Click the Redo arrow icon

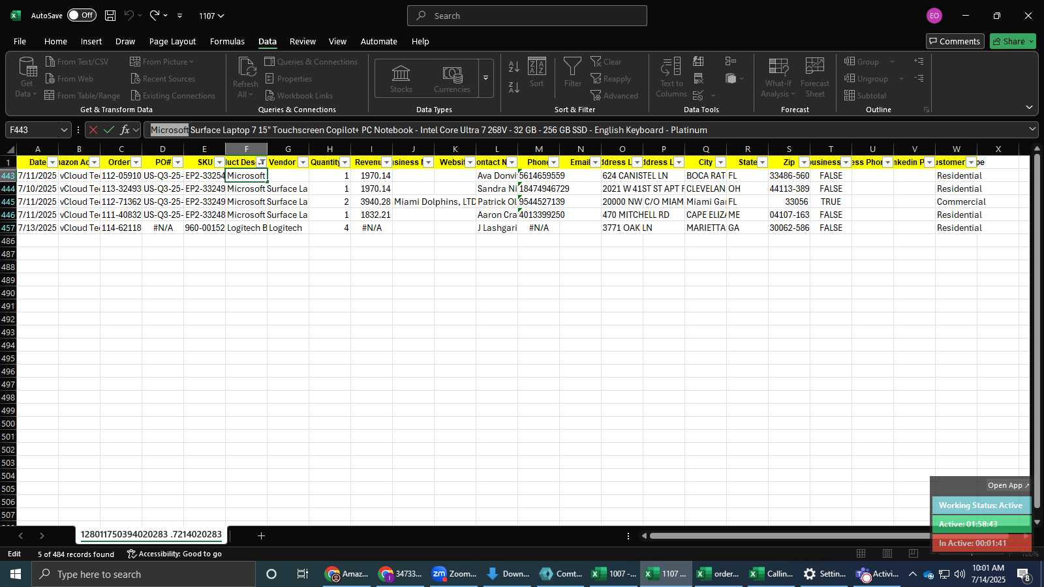tap(155, 15)
